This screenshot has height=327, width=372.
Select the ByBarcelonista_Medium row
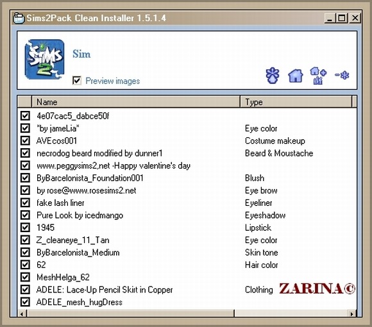(x=78, y=253)
